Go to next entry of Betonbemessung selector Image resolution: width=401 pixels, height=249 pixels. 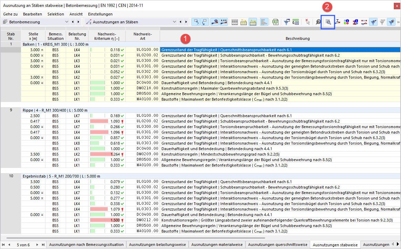[78, 22]
